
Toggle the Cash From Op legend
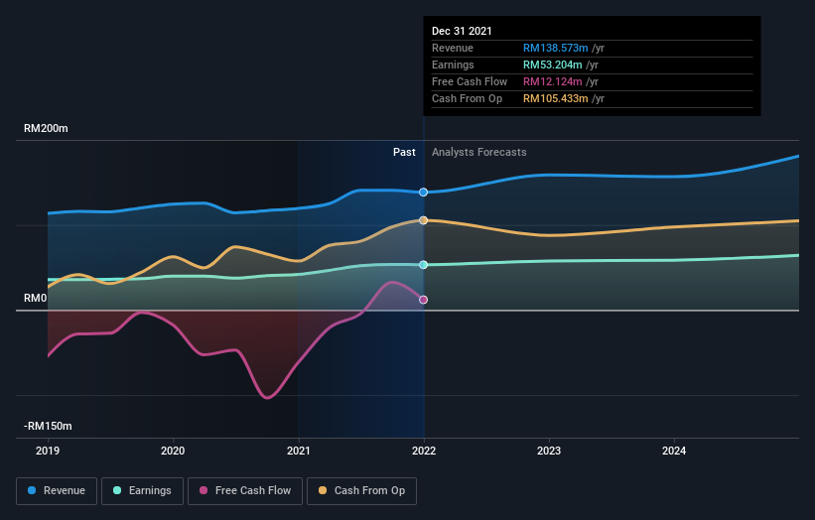click(x=361, y=490)
